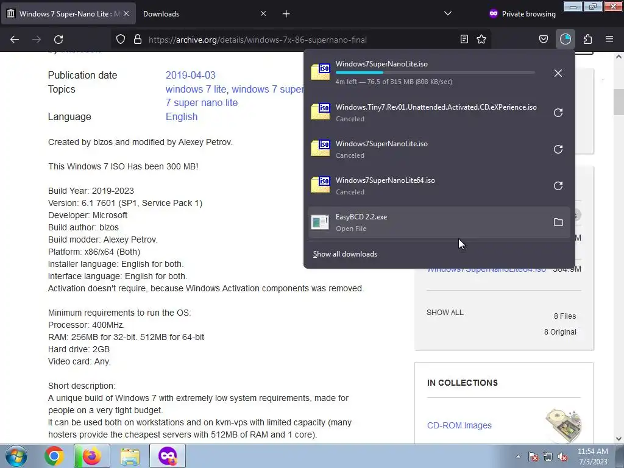624x468 pixels.
Task: Close the Downloads tab
Action: (263, 13)
